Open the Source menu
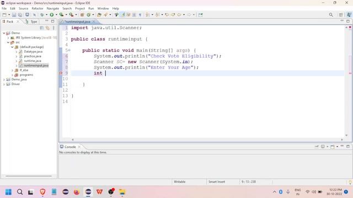 coord(23,8)
